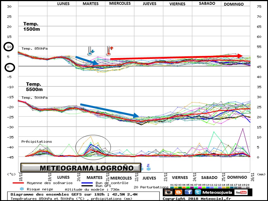
Task: Select the perturbation 01 color swatch
Action: pos(172,188)
